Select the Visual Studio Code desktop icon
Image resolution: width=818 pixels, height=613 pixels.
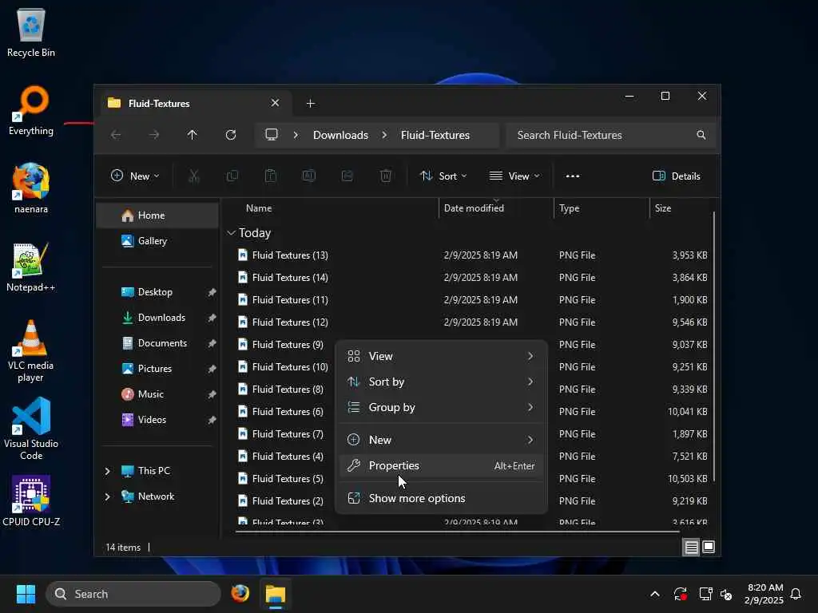click(31, 429)
